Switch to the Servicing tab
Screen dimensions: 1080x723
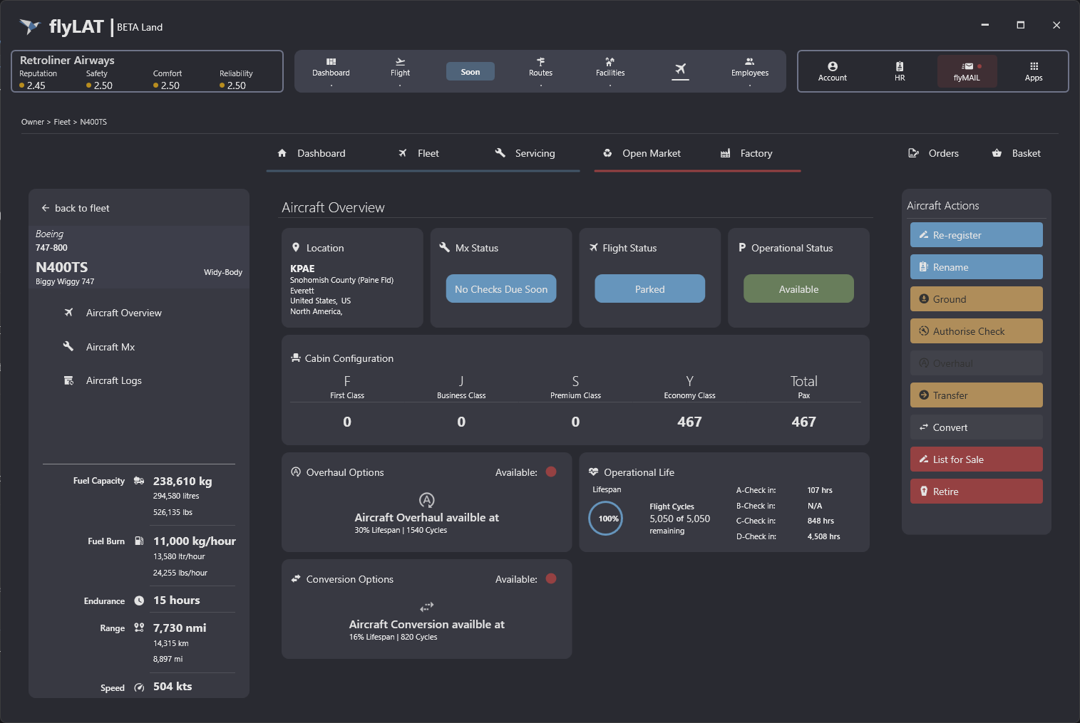(525, 153)
